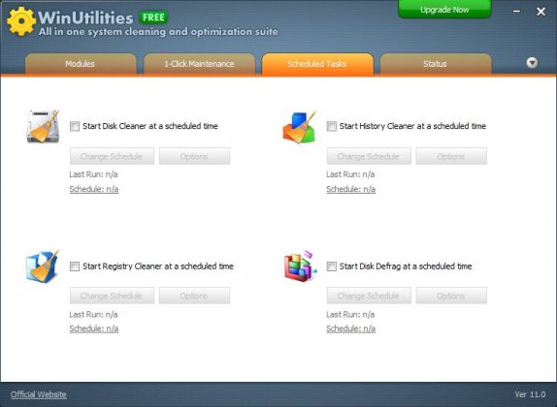Image resolution: width=557 pixels, height=407 pixels.
Task: Open the round dropdown arrow menu
Action: tap(532, 63)
